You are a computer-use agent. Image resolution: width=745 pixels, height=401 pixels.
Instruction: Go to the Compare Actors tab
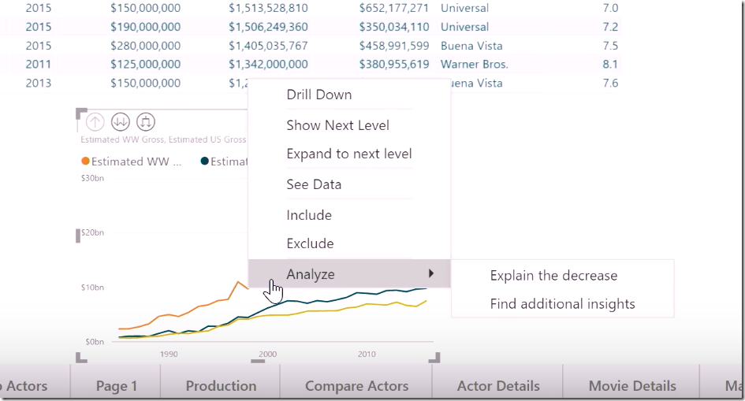(356, 386)
